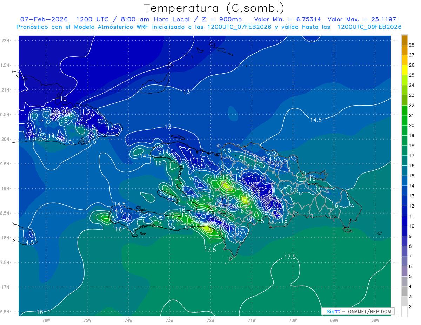Click the '17N' latitude axis label

(6, 287)
